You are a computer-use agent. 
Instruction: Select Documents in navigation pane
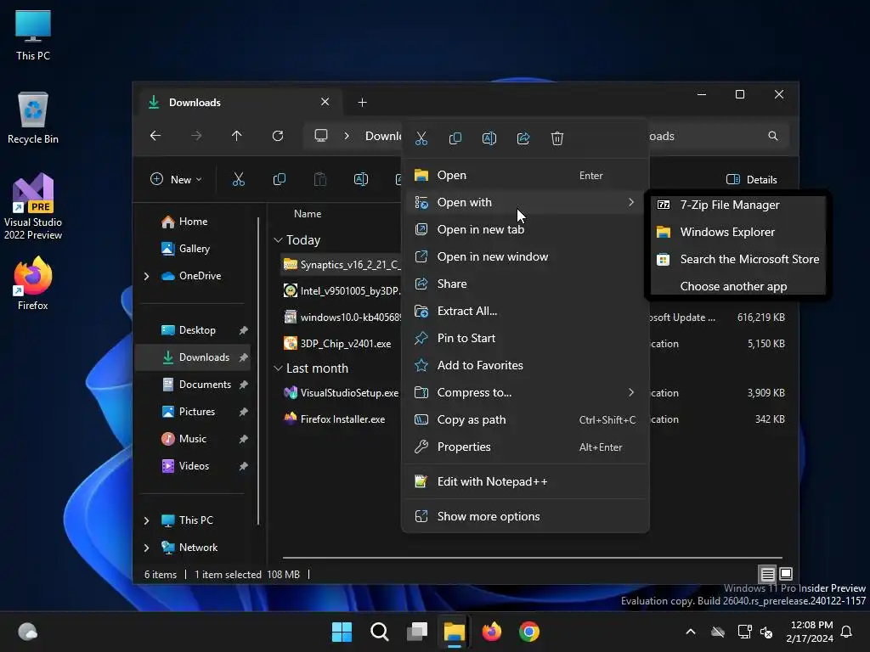(x=193, y=385)
